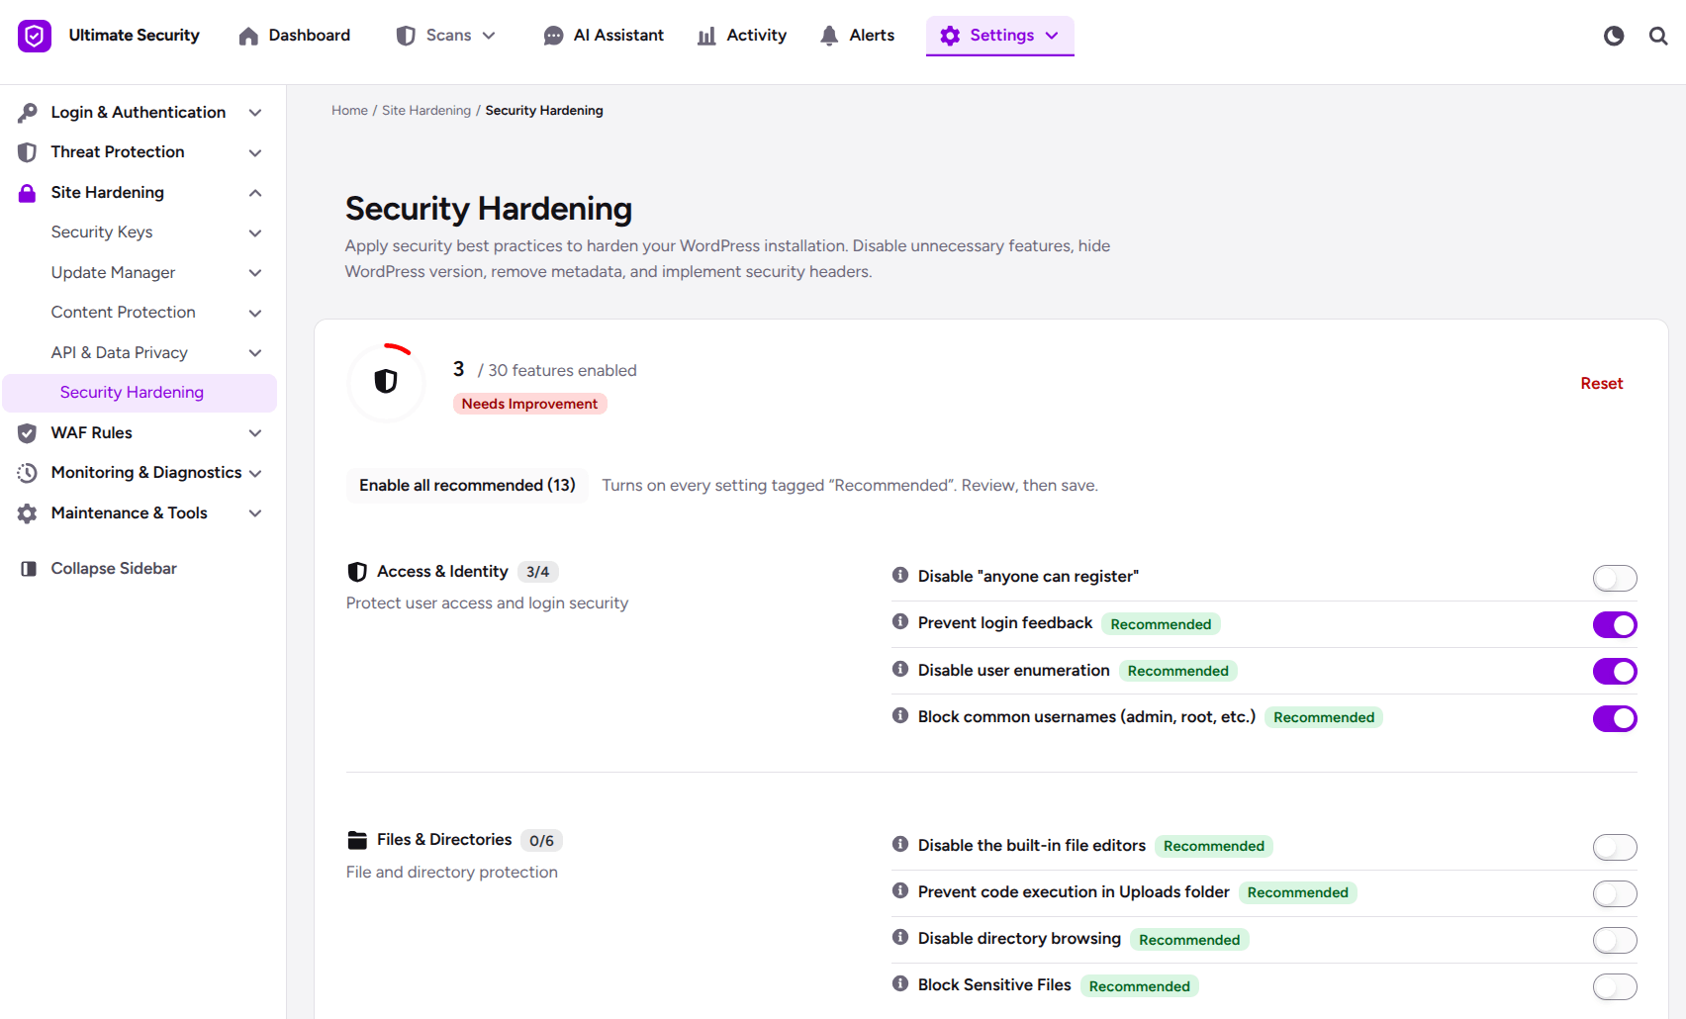Image resolution: width=1686 pixels, height=1019 pixels.
Task: Open search via the magnifier icon
Action: [1658, 36]
